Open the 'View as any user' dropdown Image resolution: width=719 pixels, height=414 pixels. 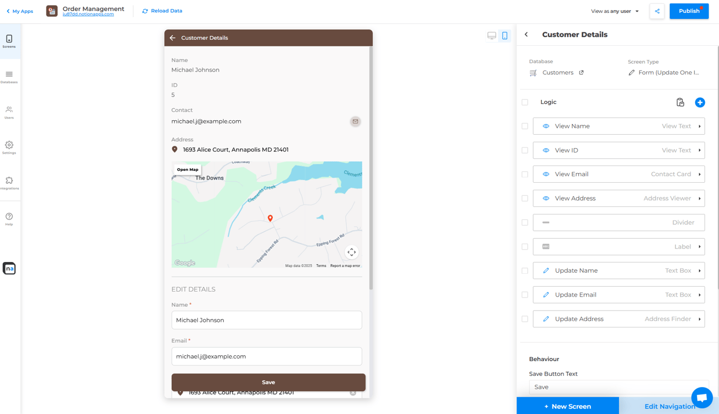(615, 11)
